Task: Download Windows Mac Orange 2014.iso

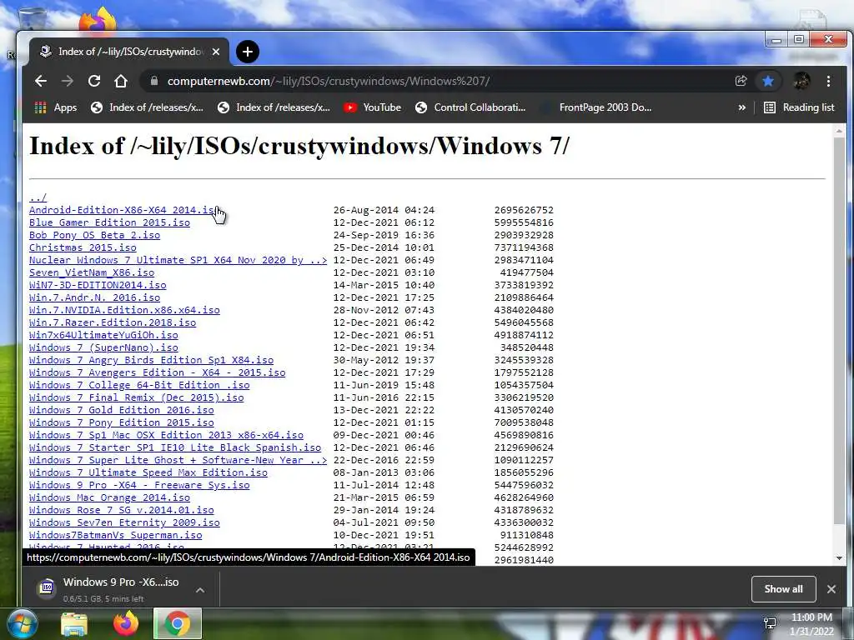Action: [x=109, y=498]
